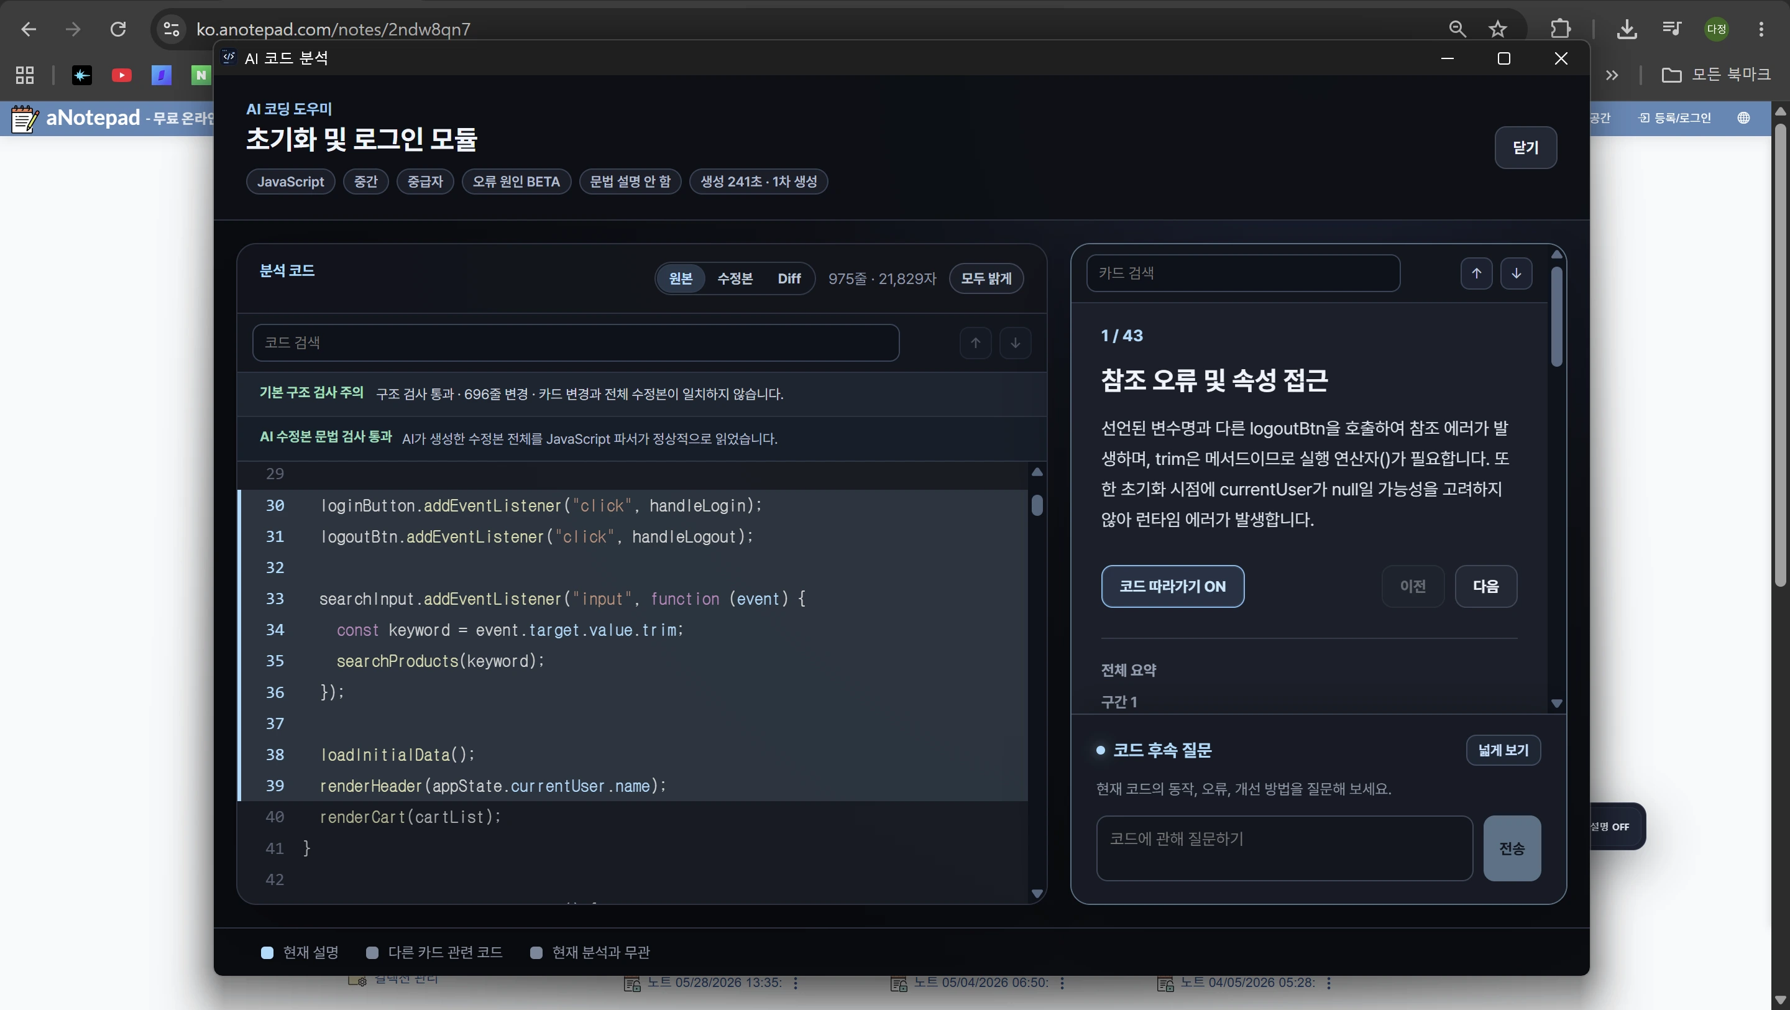
Task: Focus the 코드 검색 input field
Action: pos(576,342)
